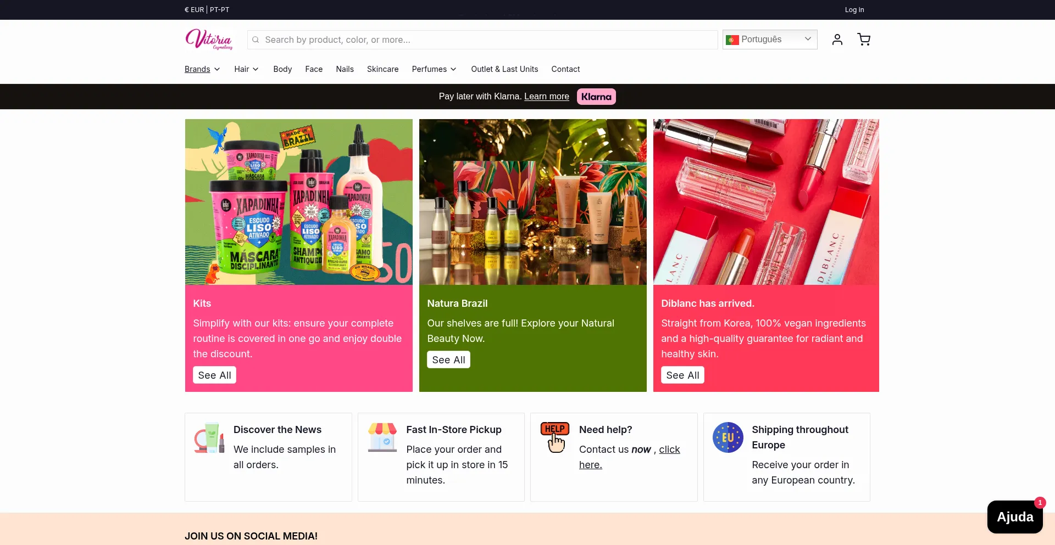Click the Fast In-Store Pickup heading

pyautogui.click(x=454, y=430)
